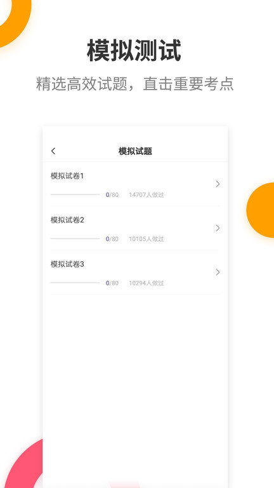Click the 14707人做过 count
This screenshot has width=274, height=488.
[x=147, y=195]
